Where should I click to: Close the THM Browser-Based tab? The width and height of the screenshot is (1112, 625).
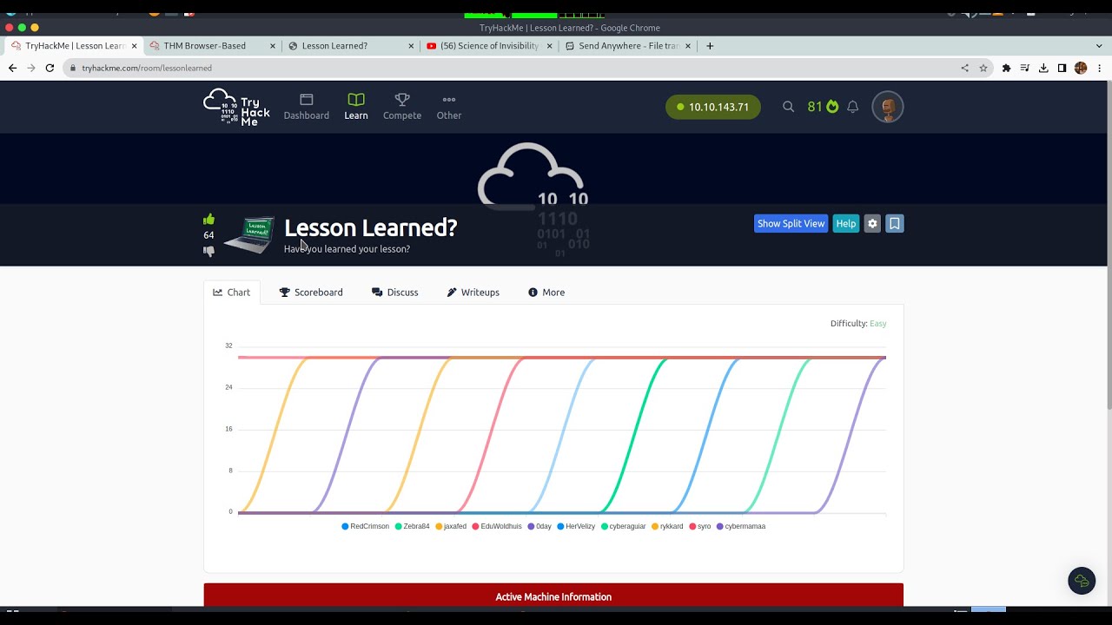[273, 46]
